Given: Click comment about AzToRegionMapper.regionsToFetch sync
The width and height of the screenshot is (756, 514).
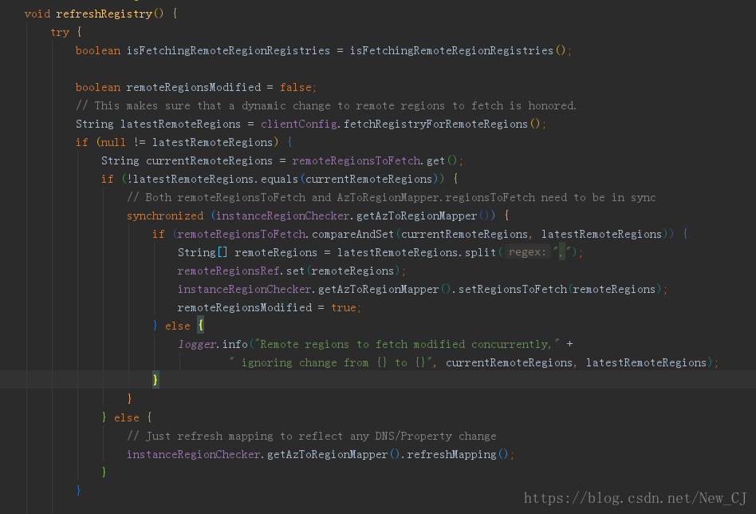Looking at the screenshot, I should click(x=391, y=197).
